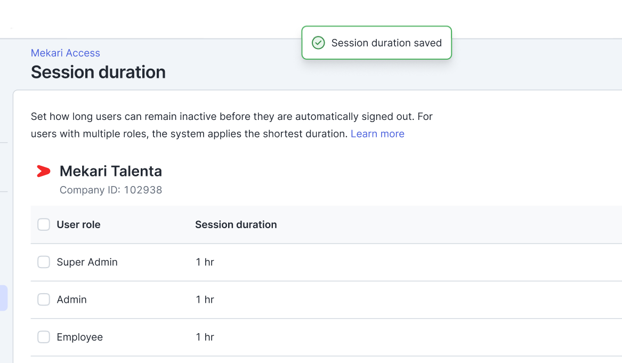The height and width of the screenshot is (363, 622).
Task: Click the green checkmark icon in the toast
Action: [318, 43]
